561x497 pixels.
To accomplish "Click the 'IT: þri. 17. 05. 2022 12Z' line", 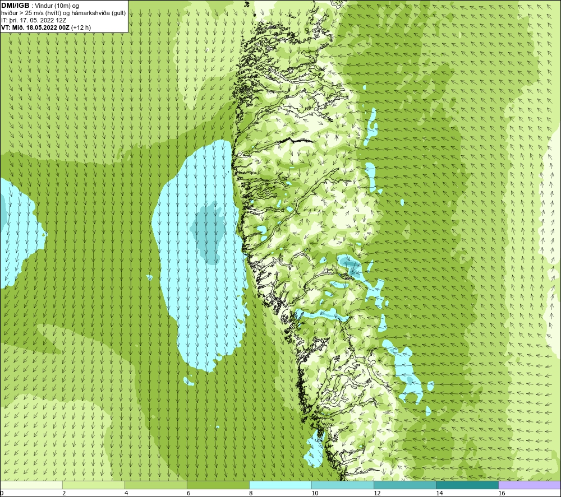I will [34, 20].
